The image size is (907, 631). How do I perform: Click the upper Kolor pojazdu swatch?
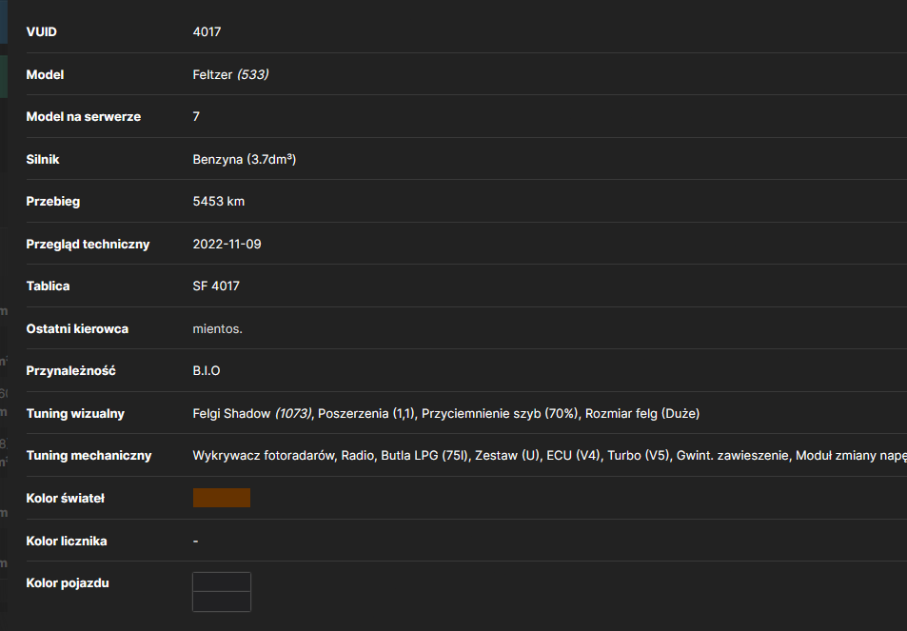tap(222, 582)
